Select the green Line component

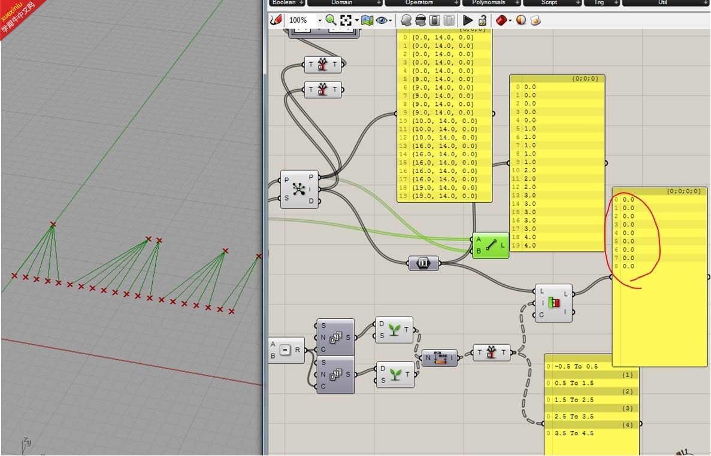[491, 245]
